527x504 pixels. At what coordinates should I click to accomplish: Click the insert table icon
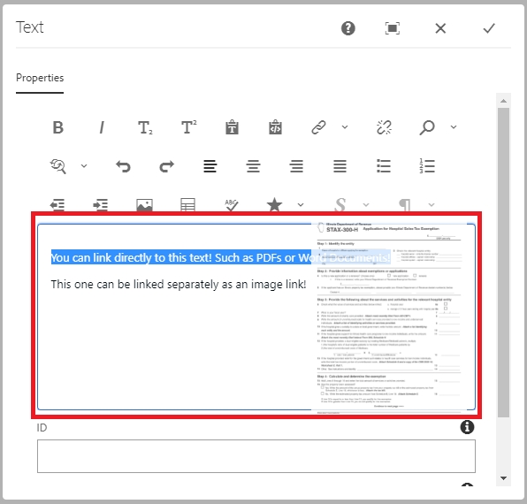pos(187,205)
